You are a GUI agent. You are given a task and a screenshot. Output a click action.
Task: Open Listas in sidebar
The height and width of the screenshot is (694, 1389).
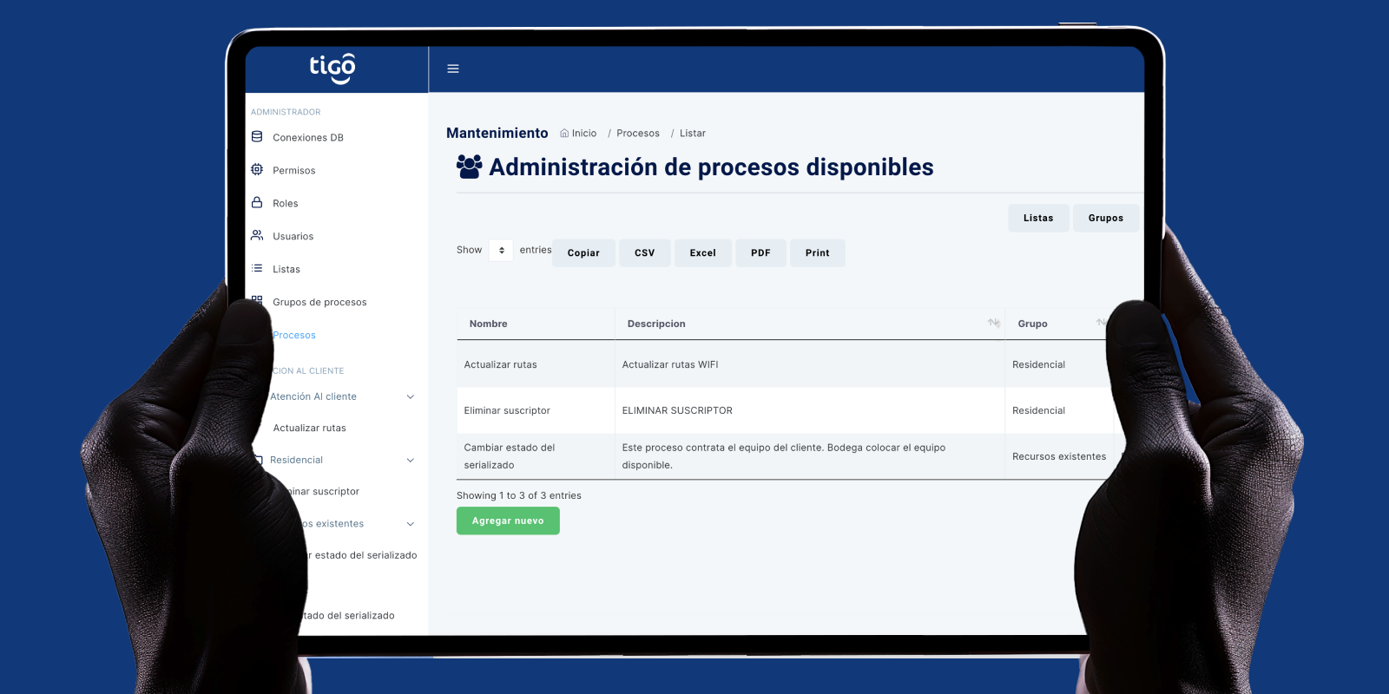point(286,270)
